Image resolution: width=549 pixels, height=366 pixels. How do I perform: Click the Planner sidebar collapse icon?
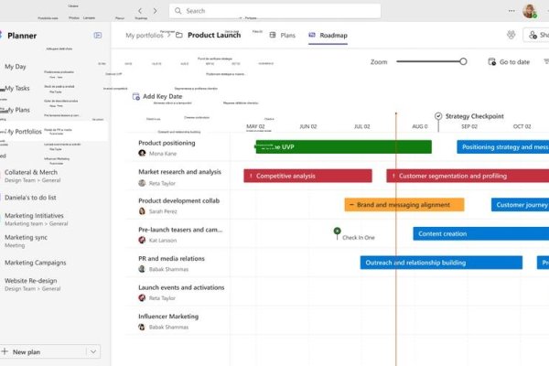tap(98, 35)
